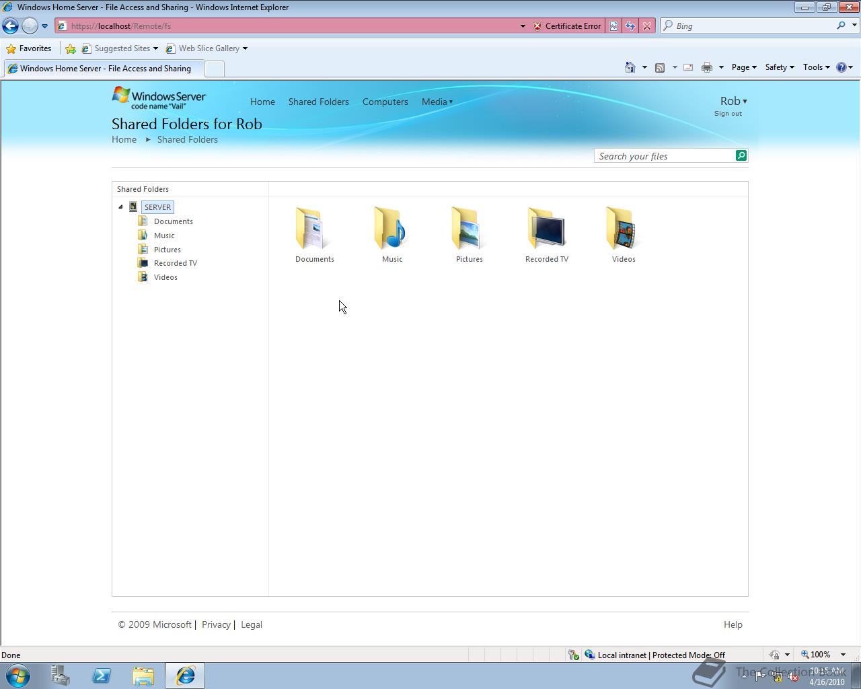The image size is (861, 689).
Task: Click the Add to Favorites Bar icon
Action: point(71,48)
